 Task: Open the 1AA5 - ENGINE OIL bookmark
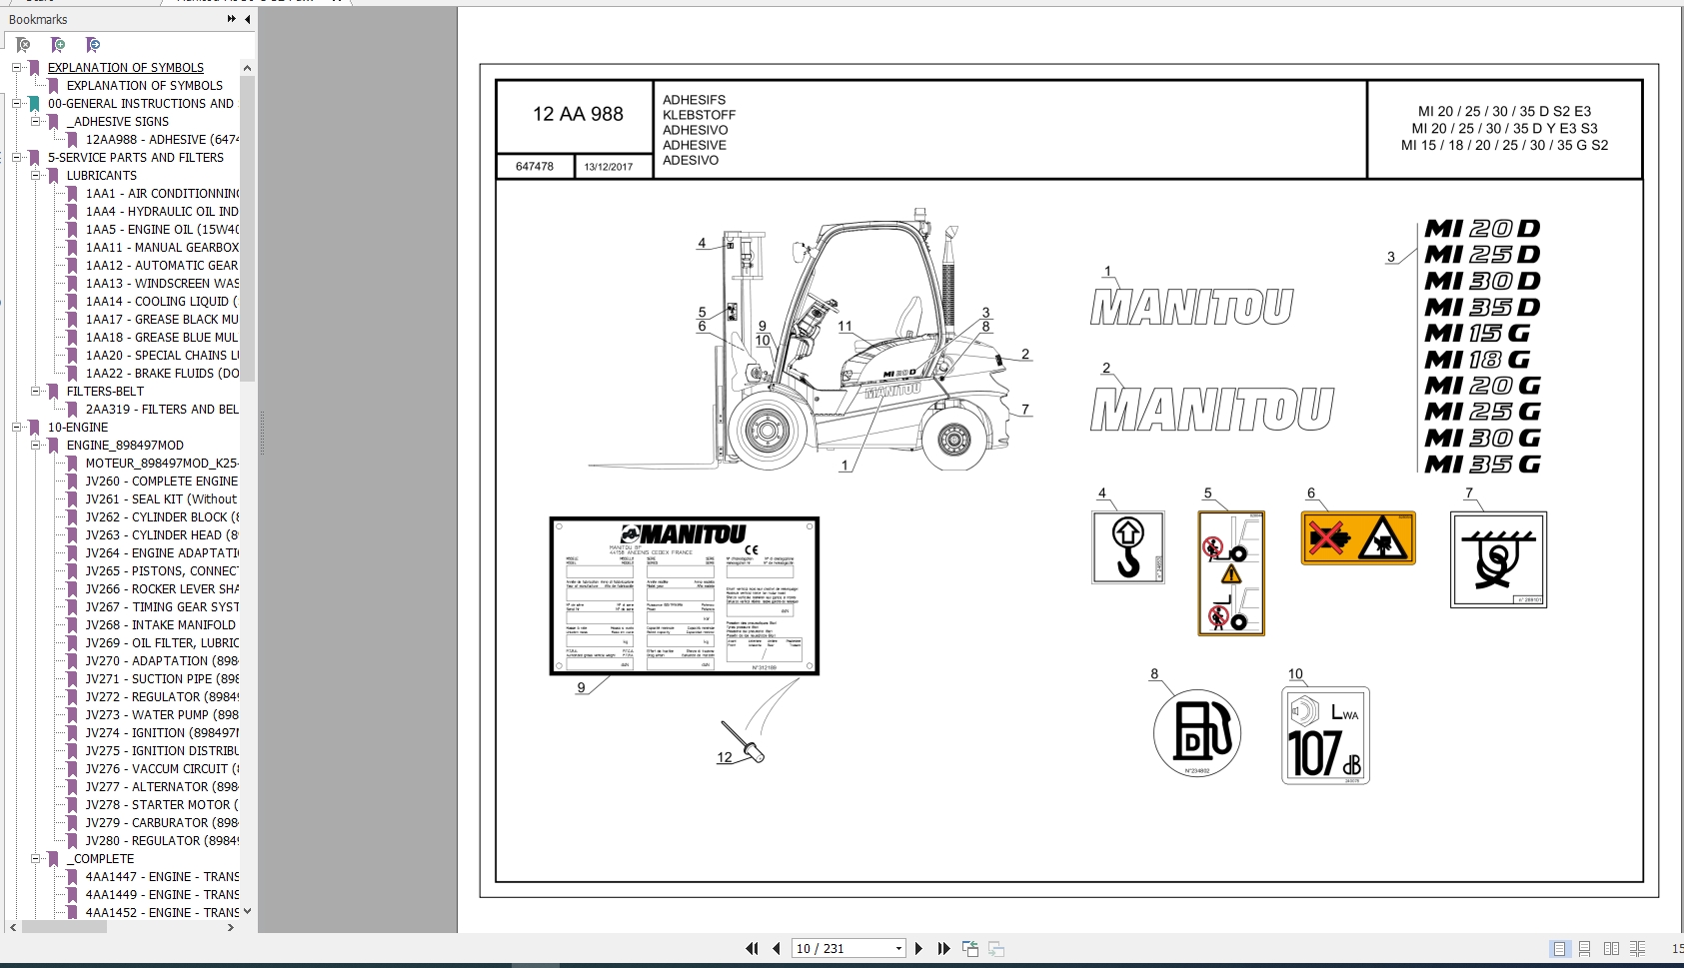click(x=162, y=230)
